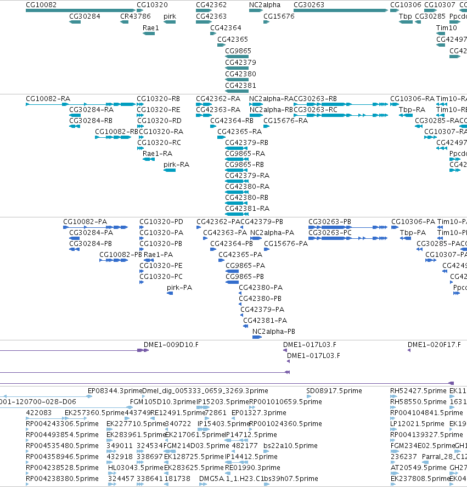Select transcript CG42364-RB label
Screen dimensions: 467x487
(x=232, y=120)
